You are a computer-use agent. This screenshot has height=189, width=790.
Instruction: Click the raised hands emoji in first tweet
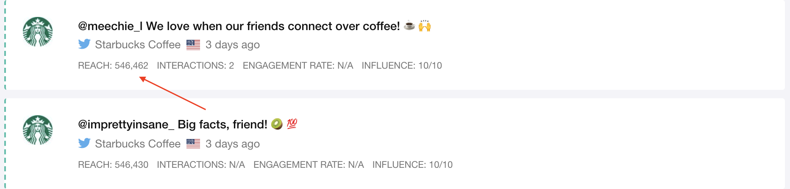(x=425, y=26)
